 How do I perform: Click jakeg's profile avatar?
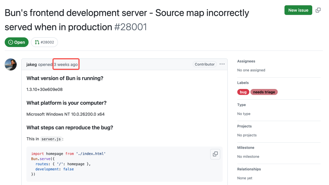pos(11,65)
